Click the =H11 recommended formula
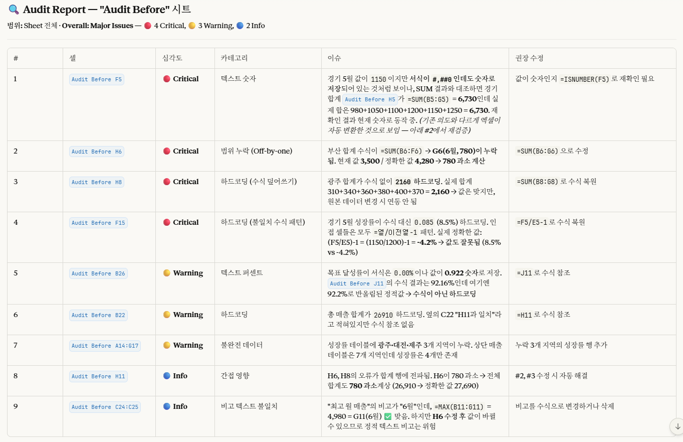Screen dimensions: 683x442 point(524,315)
